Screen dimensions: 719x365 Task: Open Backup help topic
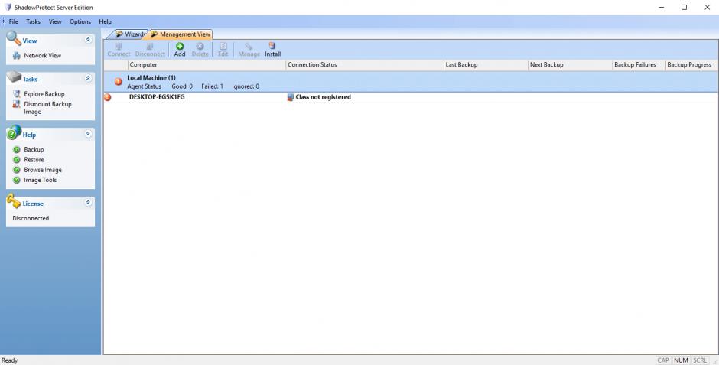tap(34, 149)
